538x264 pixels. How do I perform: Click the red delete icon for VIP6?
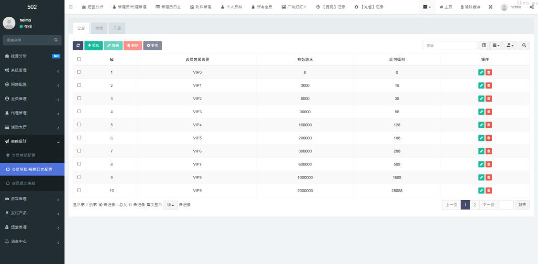coord(489,151)
